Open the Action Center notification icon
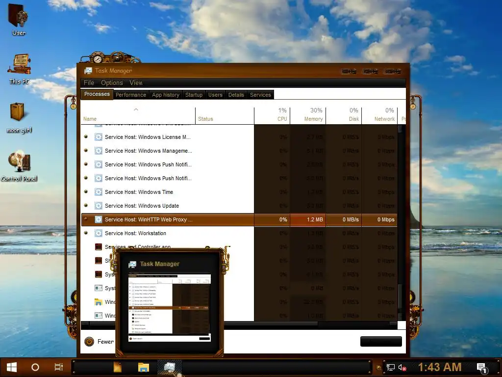 [x=482, y=368]
